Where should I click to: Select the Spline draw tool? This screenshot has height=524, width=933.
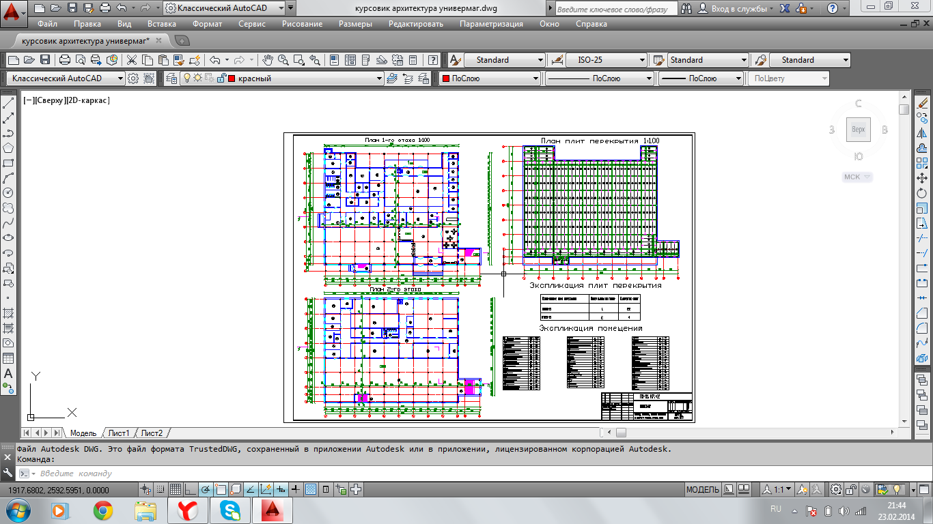[x=8, y=223]
